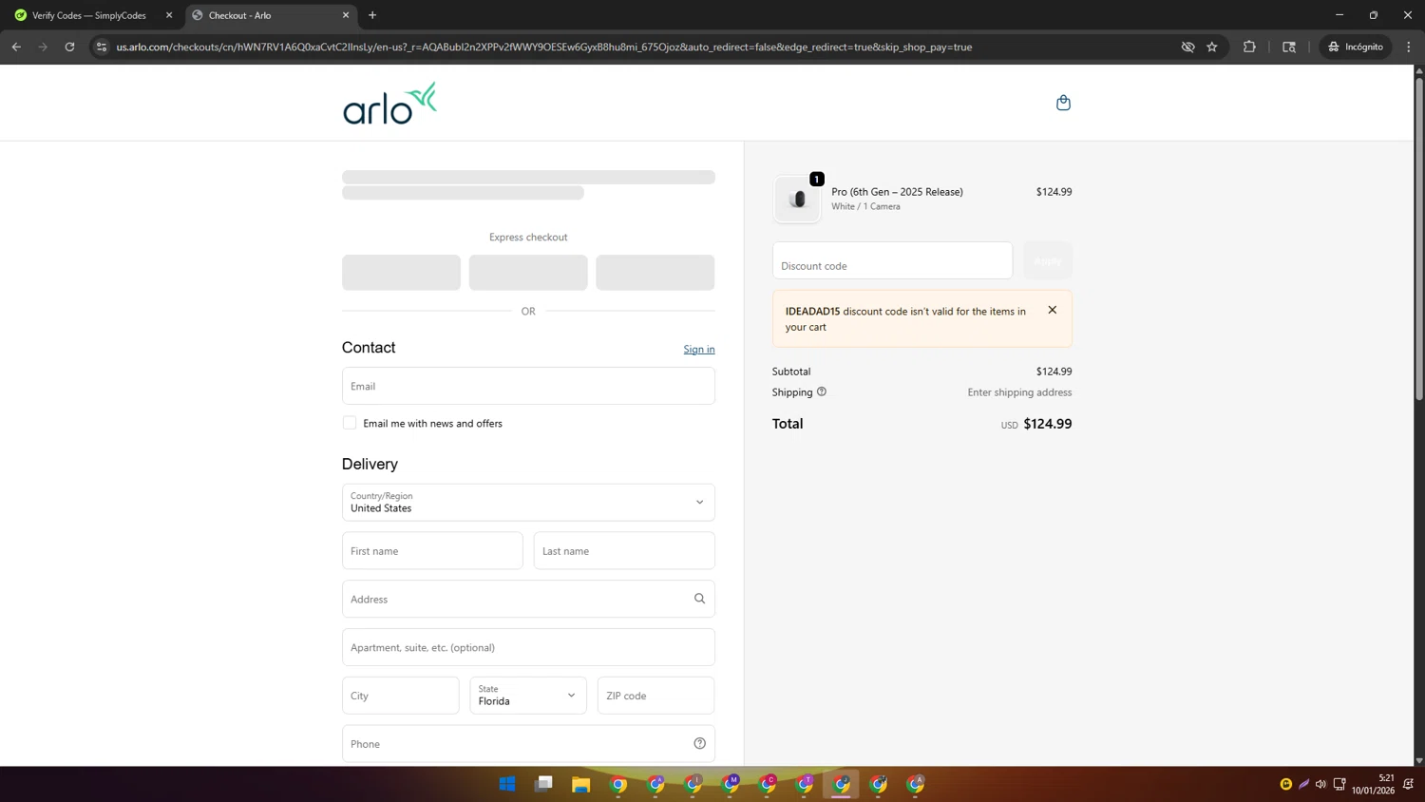Click the shipping info question mark icon
Image resolution: width=1425 pixels, height=802 pixels.
point(822,391)
